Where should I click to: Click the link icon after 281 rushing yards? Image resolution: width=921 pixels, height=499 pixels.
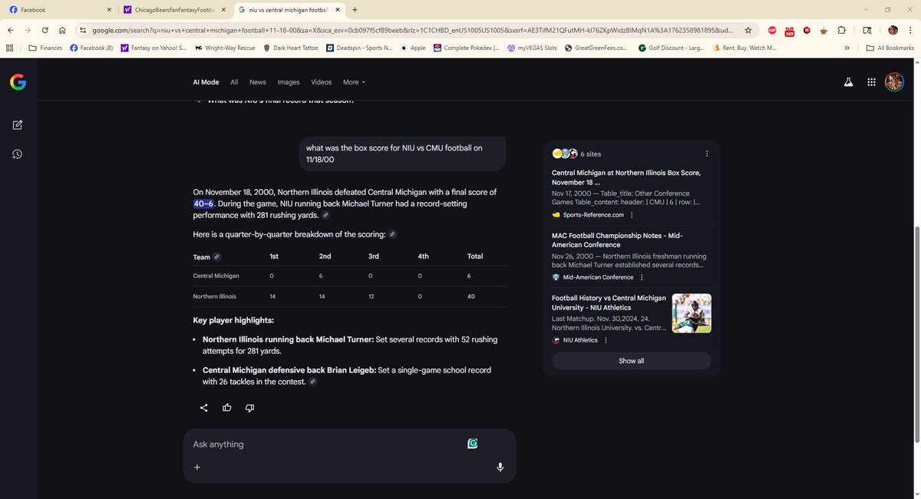325,216
